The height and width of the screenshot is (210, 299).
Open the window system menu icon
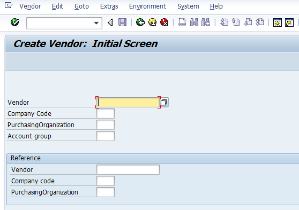click(9, 5)
